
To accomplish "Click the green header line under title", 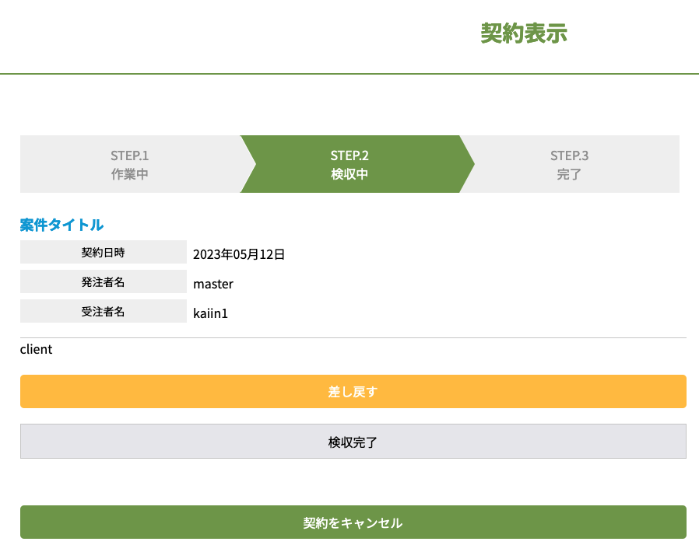I will (349, 74).
